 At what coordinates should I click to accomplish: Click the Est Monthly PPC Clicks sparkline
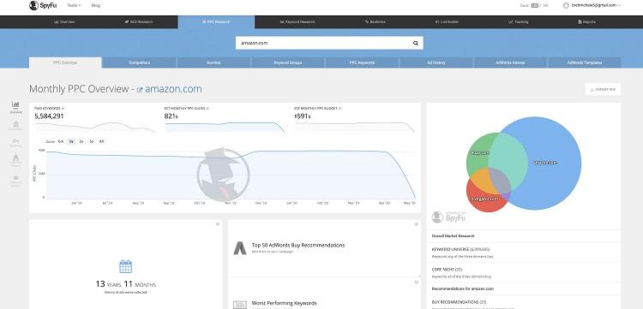(x=225, y=127)
